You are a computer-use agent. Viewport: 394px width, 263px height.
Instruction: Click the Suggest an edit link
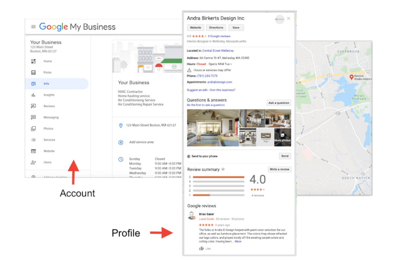click(196, 90)
